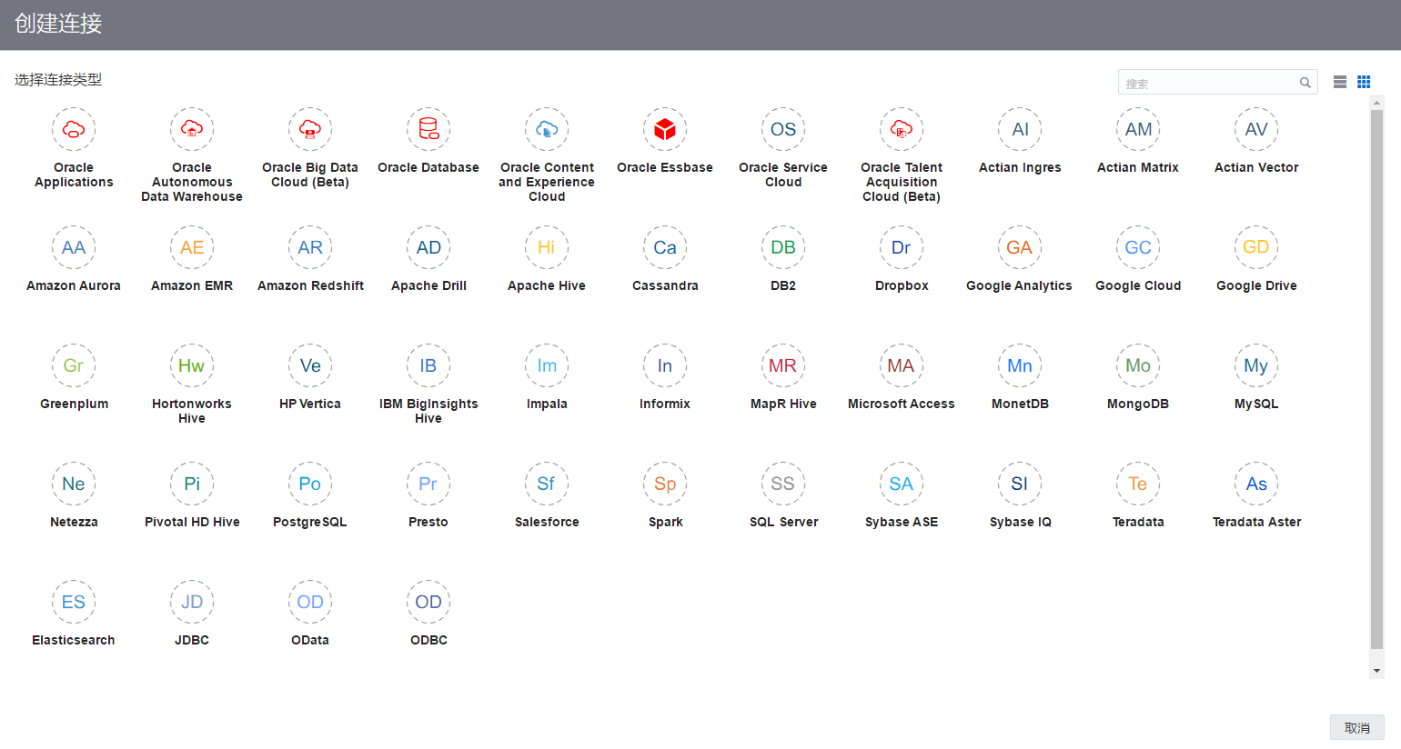Open the Apache Hive connection type
This screenshot has height=749, width=1401.
547,247
